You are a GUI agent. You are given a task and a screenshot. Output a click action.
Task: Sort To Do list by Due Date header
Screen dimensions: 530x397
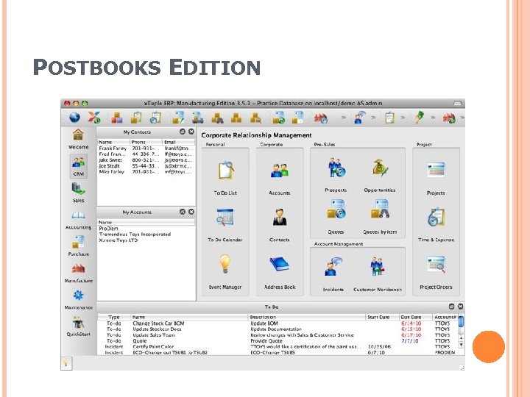(x=416, y=317)
